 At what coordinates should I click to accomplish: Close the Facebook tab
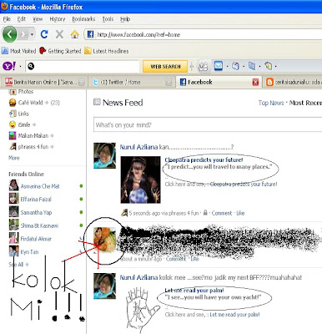pyautogui.click(x=255, y=82)
